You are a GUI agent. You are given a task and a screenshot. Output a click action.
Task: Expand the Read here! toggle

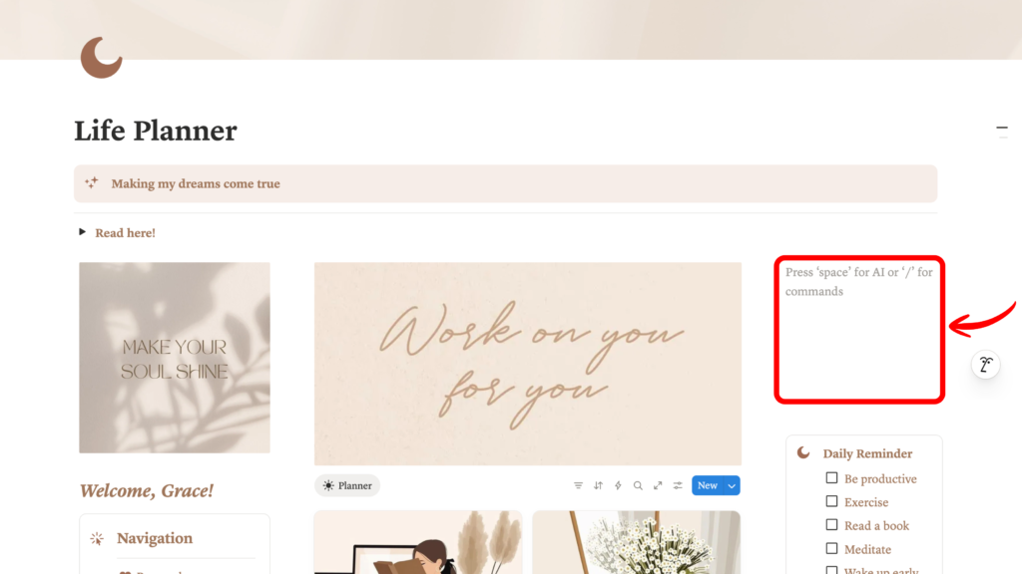pyautogui.click(x=82, y=231)
